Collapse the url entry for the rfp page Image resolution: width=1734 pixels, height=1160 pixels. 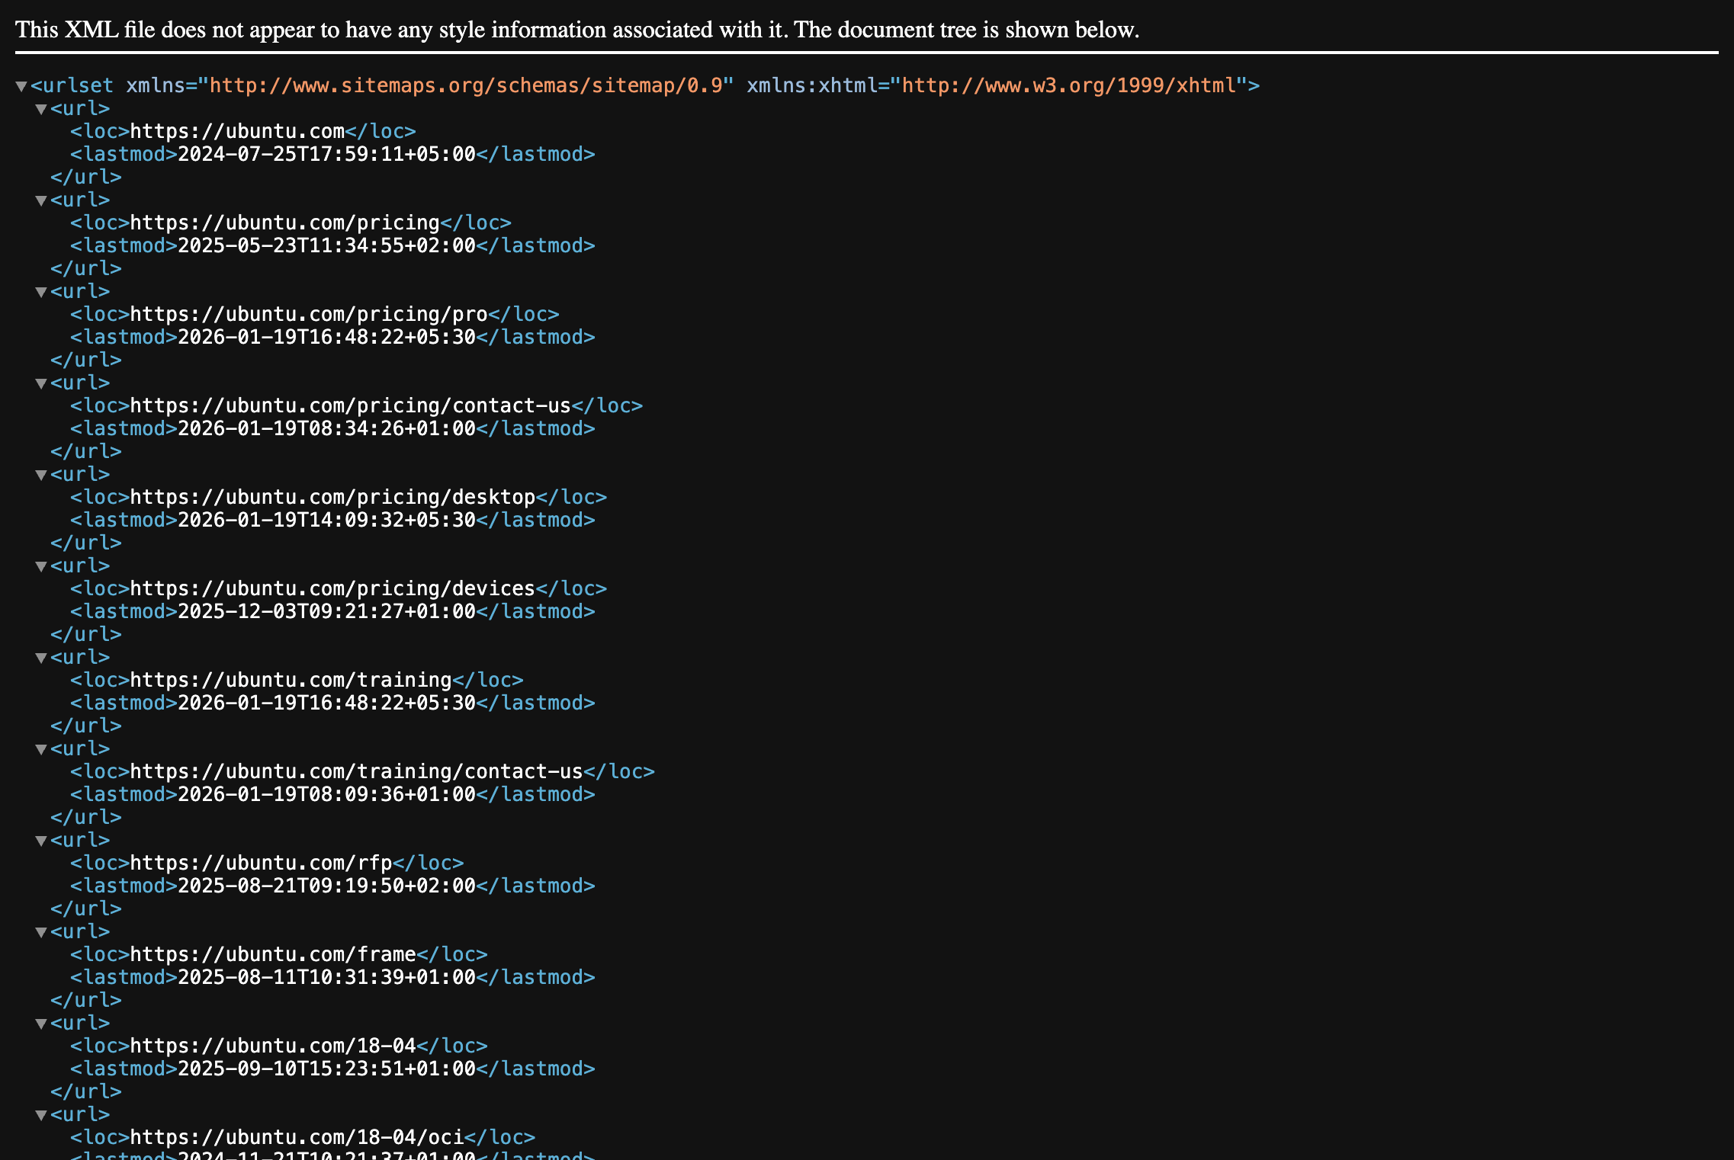coord(40,840)
